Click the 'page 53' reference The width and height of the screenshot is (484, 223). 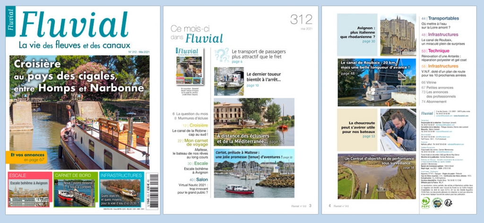tap(369, 136)
